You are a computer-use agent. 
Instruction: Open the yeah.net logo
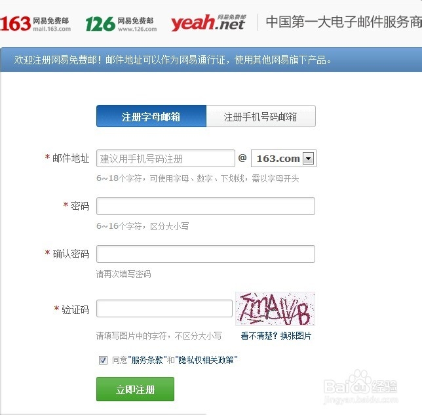(x=208, y=23)
